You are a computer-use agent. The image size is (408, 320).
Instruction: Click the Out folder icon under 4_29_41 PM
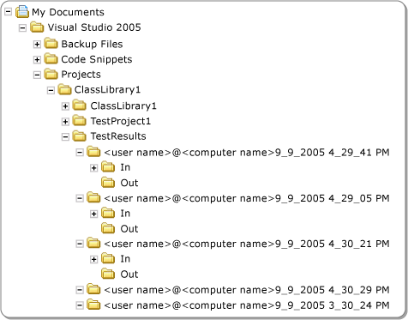coord(108,183)
